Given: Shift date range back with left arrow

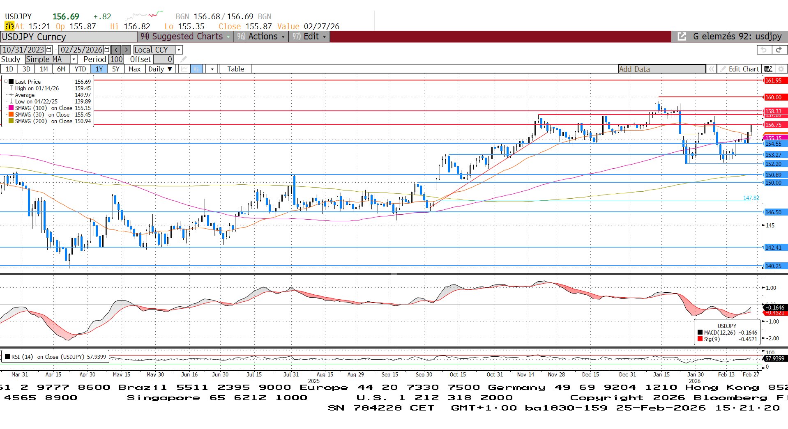Looking at the screenshot, I should [x=116, y=50].
